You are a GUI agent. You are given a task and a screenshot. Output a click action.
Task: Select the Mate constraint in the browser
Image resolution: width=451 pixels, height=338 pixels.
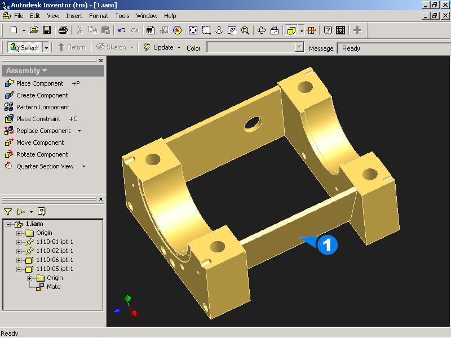[x=54, y=287]
